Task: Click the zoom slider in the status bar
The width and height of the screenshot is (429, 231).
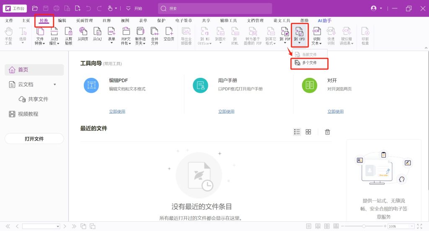Action: tap(364, 226)
